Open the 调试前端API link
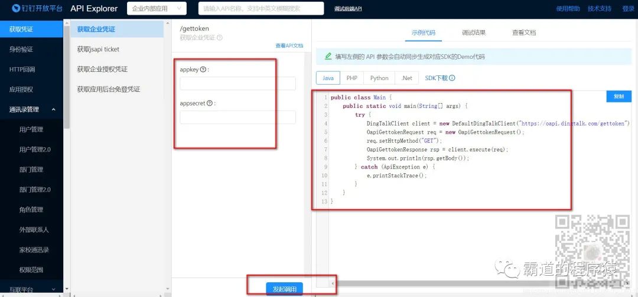This screenshot has width=638, height=297. (348, 8)
